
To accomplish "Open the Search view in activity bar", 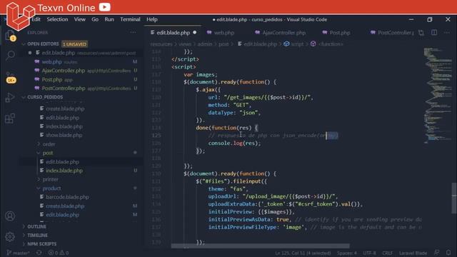I will (x=10, y=55).
